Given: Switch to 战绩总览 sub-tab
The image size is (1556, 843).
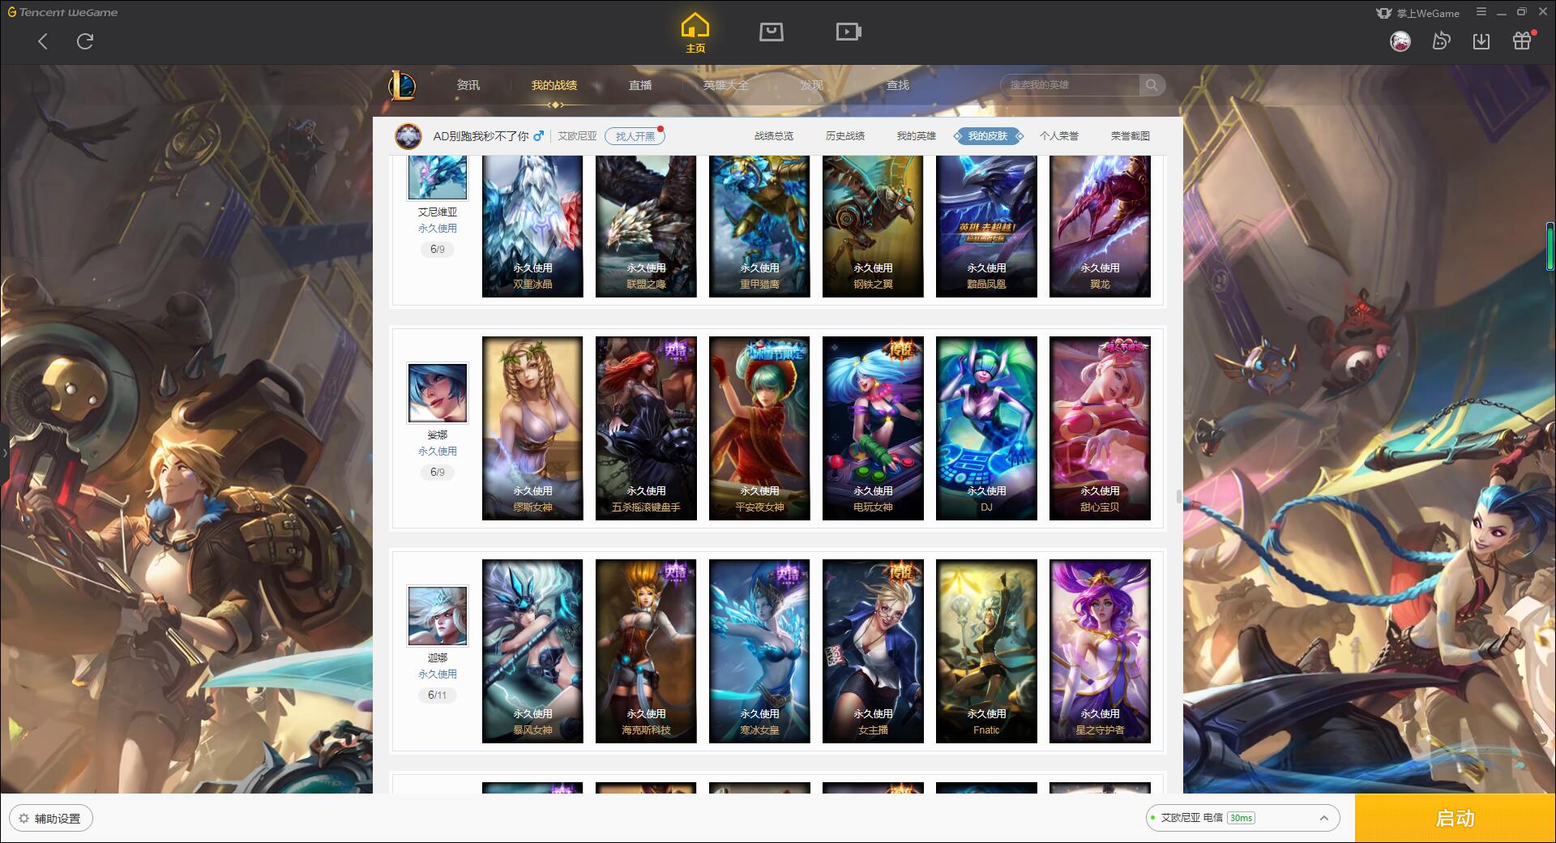Looking at the screenshot, I should (x=774, y=136).
